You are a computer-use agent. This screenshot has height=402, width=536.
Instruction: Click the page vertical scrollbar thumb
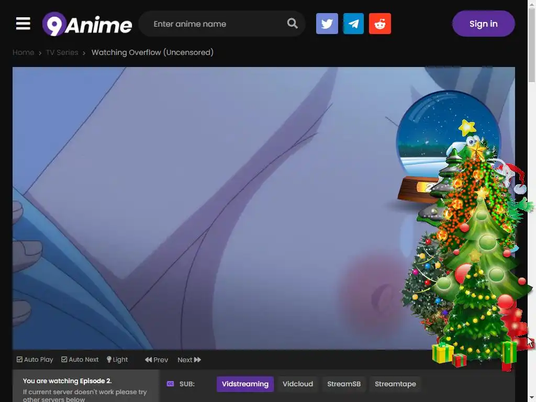click(x=532, y=44)
